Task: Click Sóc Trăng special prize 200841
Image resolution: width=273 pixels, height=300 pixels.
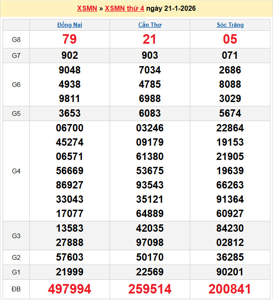Action: [230, 289]
